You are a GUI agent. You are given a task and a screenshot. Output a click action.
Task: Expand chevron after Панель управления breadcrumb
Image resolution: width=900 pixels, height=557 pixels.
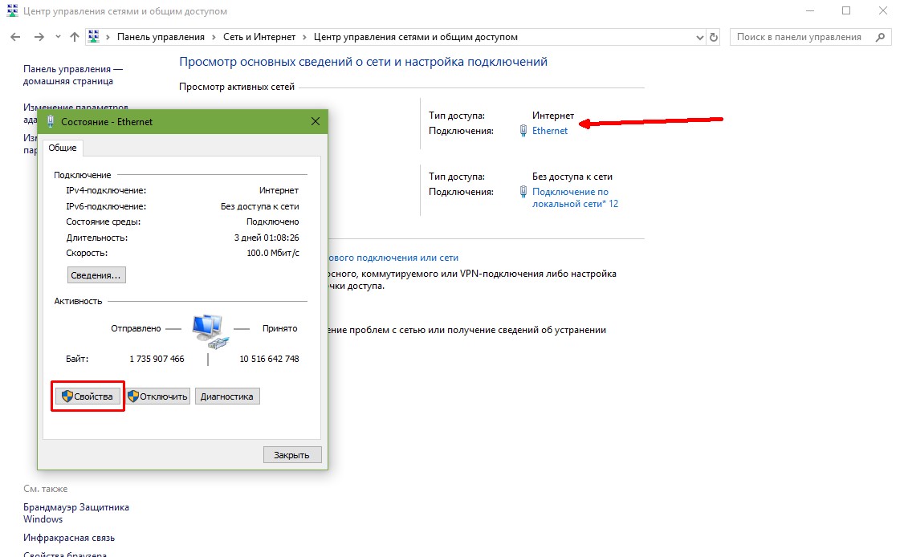click(x=214, y=37)
